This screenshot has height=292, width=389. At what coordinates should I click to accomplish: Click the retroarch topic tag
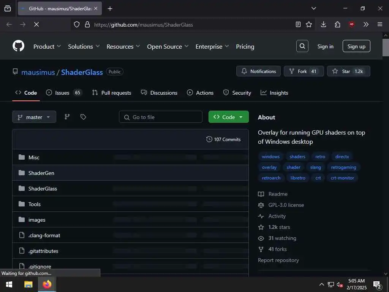[x=271, y=178]
